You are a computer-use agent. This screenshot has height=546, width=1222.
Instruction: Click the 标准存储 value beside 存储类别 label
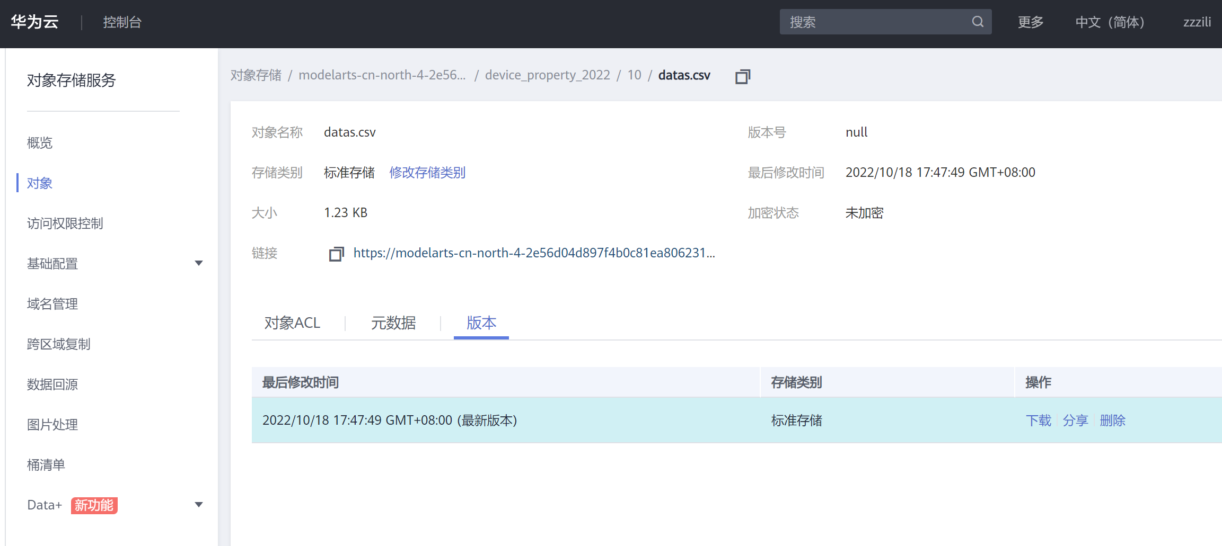click(x=349, y=172)
